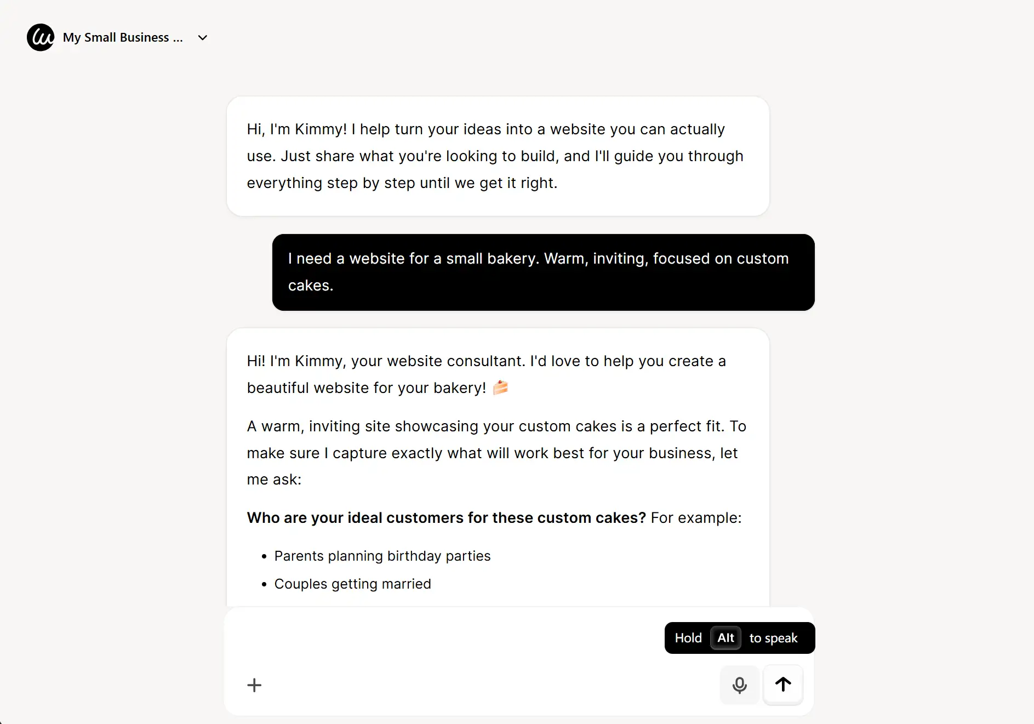Click the "Hi! I'm Kimmy, your website consultant" paragraph
This screenshot has width=1034, height=724.
[486, 374]
